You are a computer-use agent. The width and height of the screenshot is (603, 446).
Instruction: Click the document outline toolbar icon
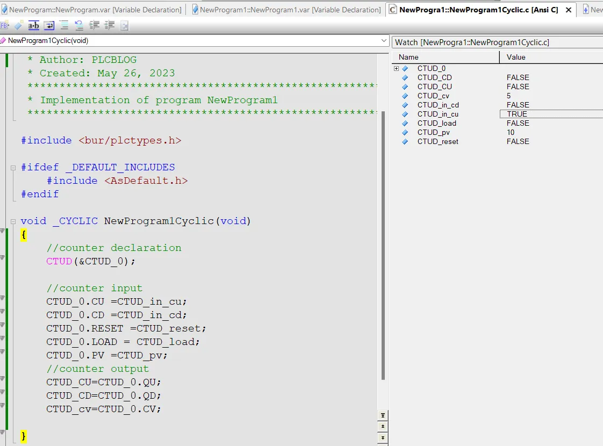pos(125,26)
